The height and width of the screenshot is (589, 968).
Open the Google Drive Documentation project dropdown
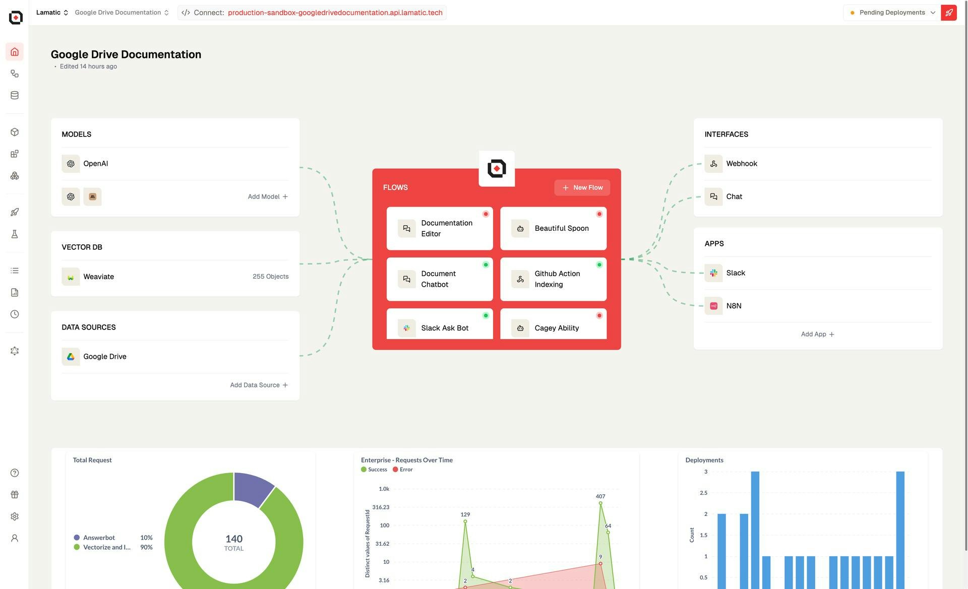(122, 13)
